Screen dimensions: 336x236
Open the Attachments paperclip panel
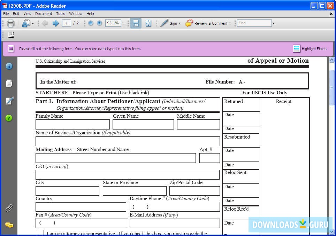click(9, 208)
